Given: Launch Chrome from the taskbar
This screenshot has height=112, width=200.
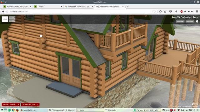Looking at the screenshot, I should click(13, 110).
